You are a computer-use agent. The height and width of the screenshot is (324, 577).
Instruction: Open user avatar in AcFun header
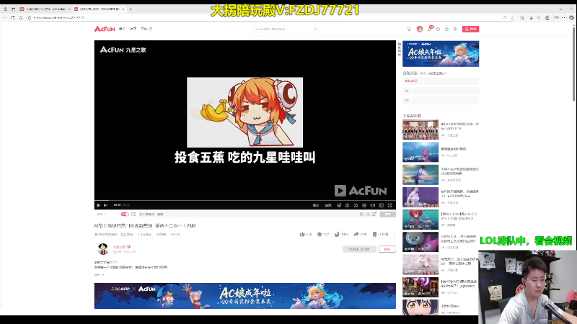pyautogui.click(x=420, y=29)
